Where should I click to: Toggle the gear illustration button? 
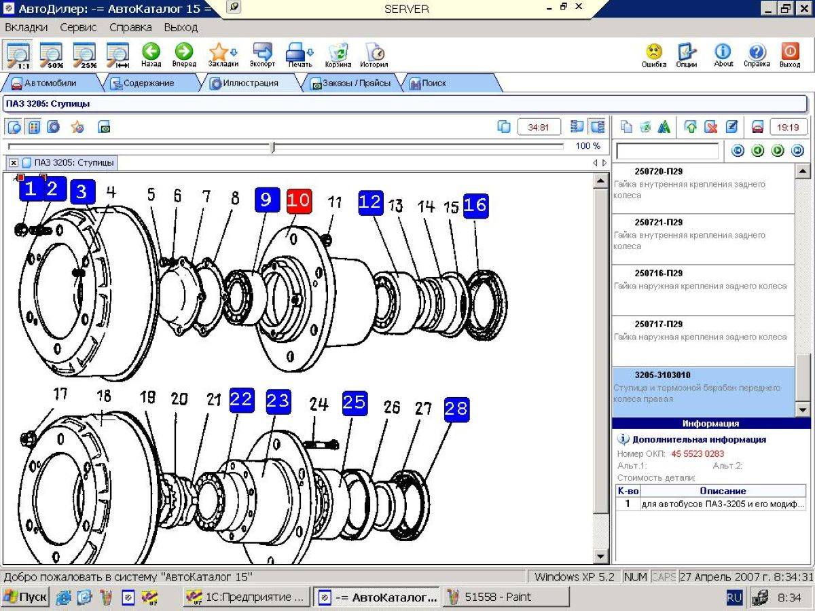click(x=53, y=127)
